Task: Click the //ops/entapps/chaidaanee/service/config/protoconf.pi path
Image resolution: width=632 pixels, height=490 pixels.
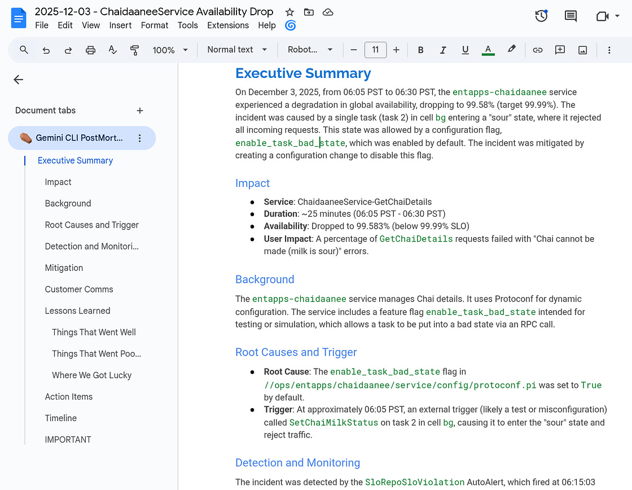Action: click(x=400, y=385)
